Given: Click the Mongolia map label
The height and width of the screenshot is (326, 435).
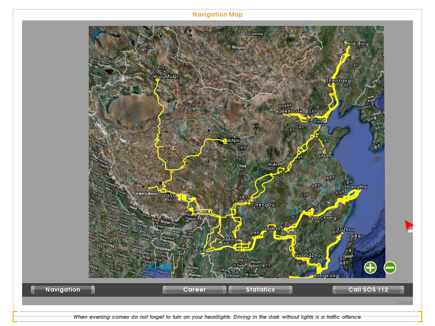Looking at the screenshot, I should [x=238, y=47].
